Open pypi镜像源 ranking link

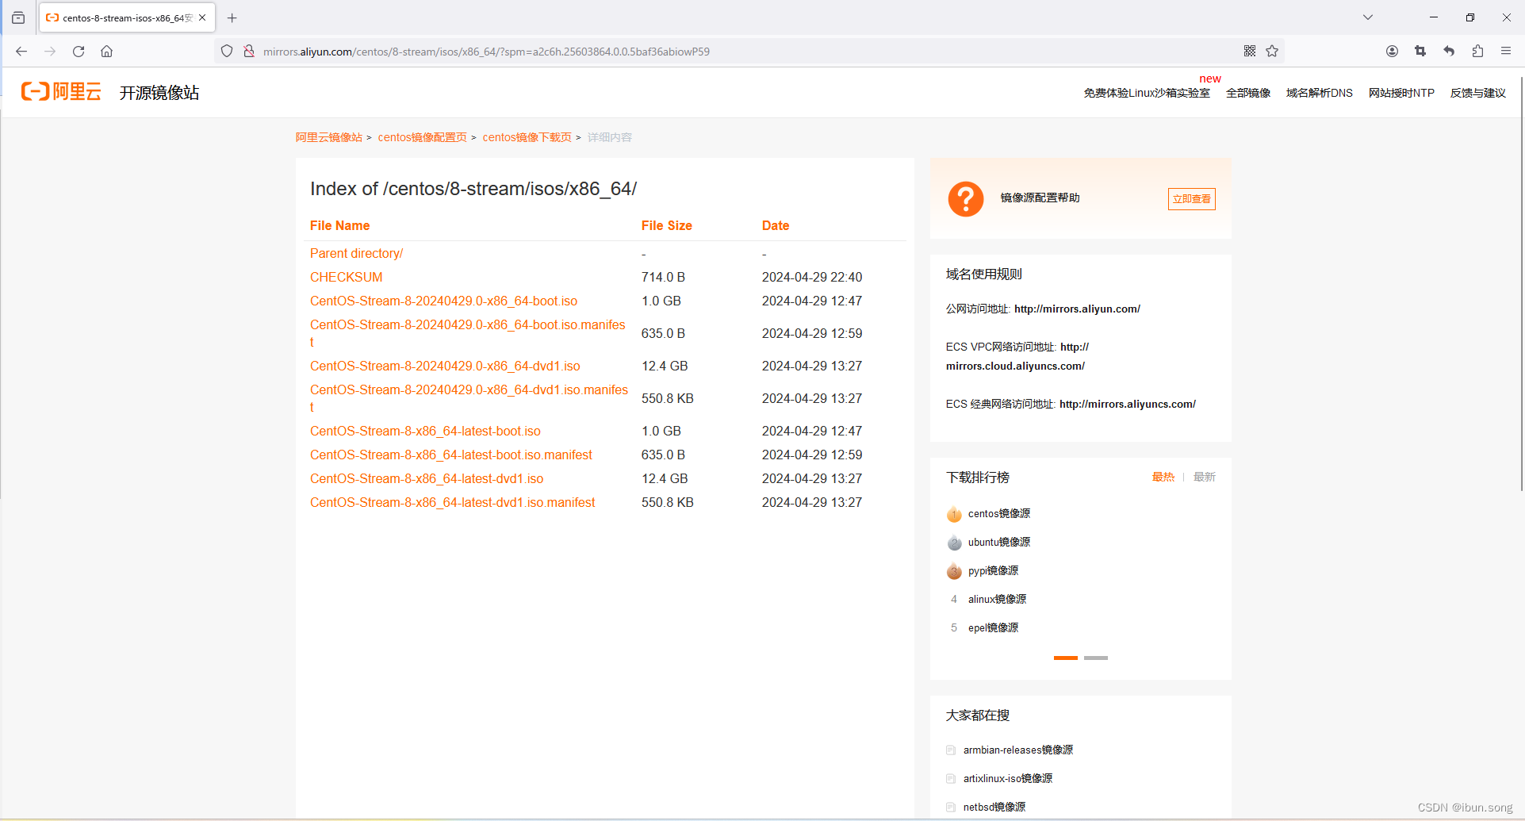[x=993, y=571]
